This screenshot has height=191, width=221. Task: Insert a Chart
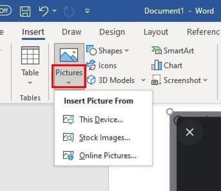(167, 66)
